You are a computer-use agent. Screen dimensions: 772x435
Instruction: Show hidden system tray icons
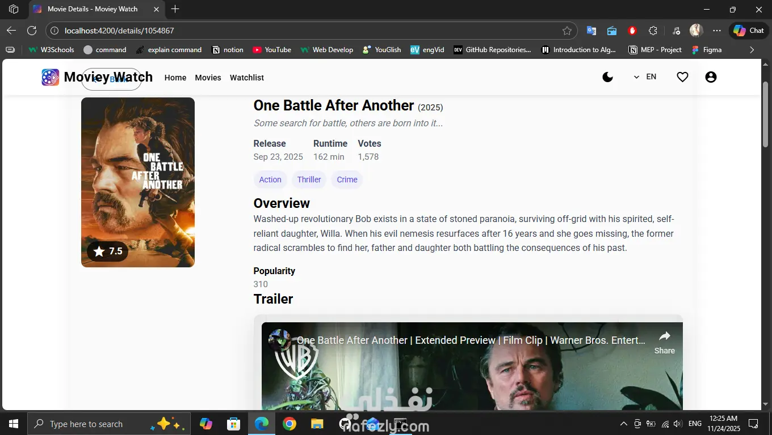click(624, 424)
